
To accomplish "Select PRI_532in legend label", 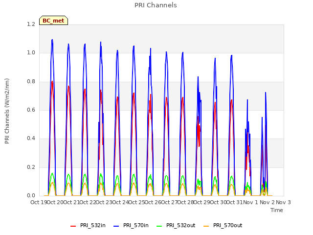I will (x=93, y=225).
